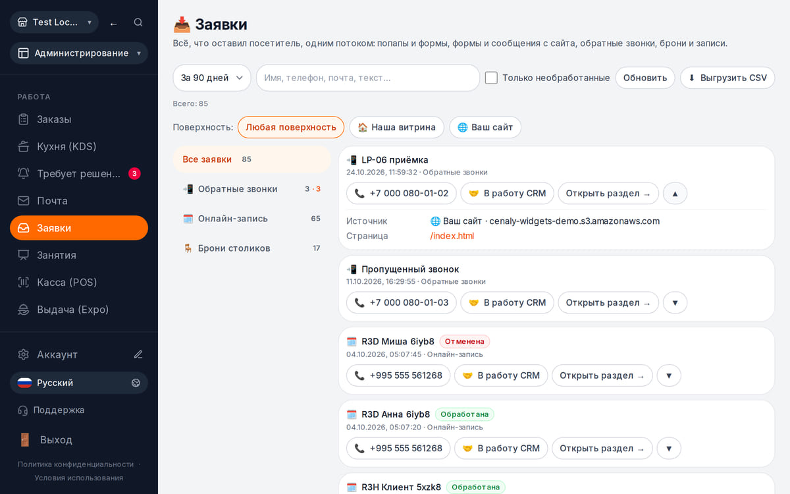Click Открыть раздел on Пропущенный звонок card
This screenshot has width=790, height=494.
(608, 302)
